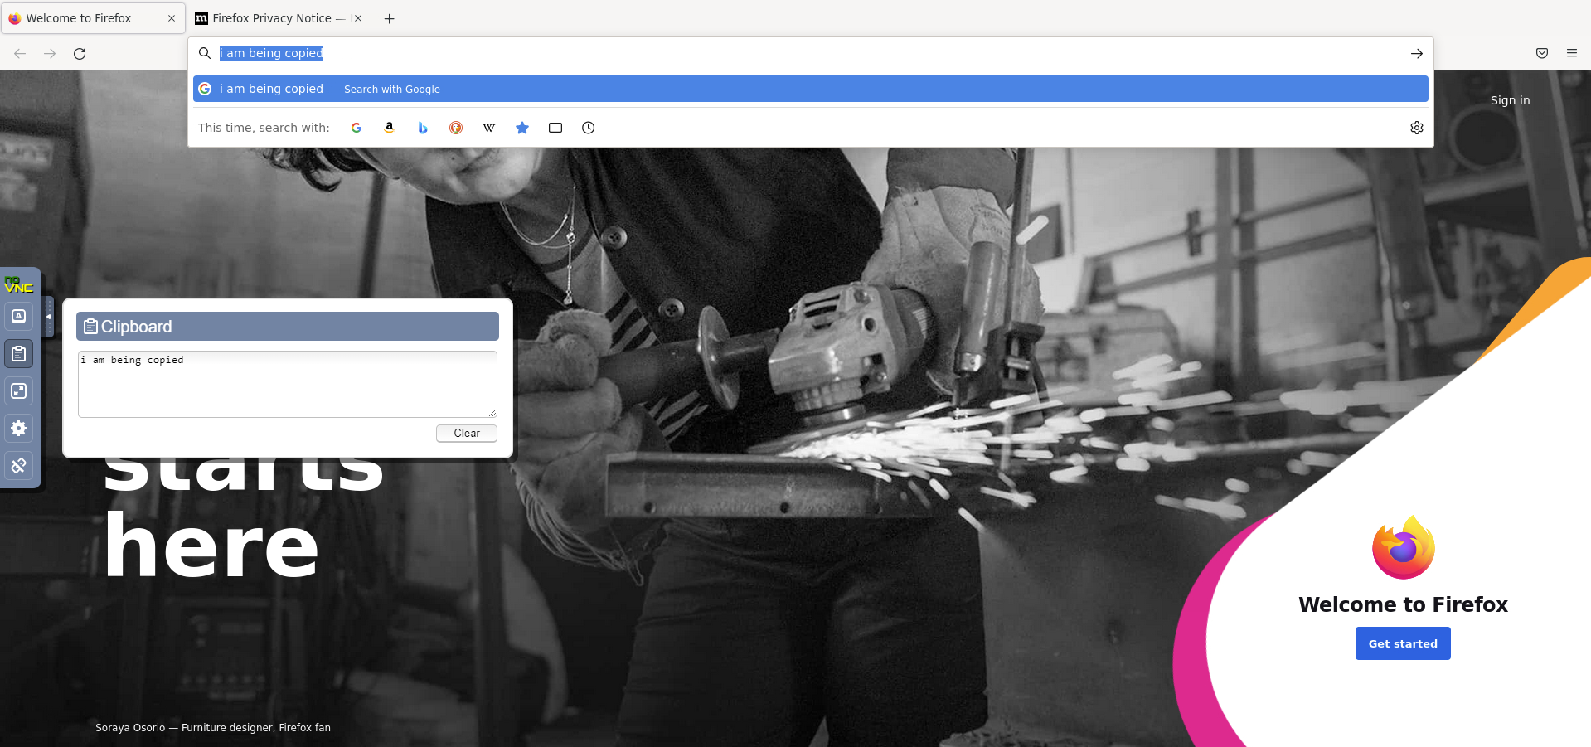Open noVNC fullscreen mode
Screen dimensions: 1591x747
coord(18,390)
